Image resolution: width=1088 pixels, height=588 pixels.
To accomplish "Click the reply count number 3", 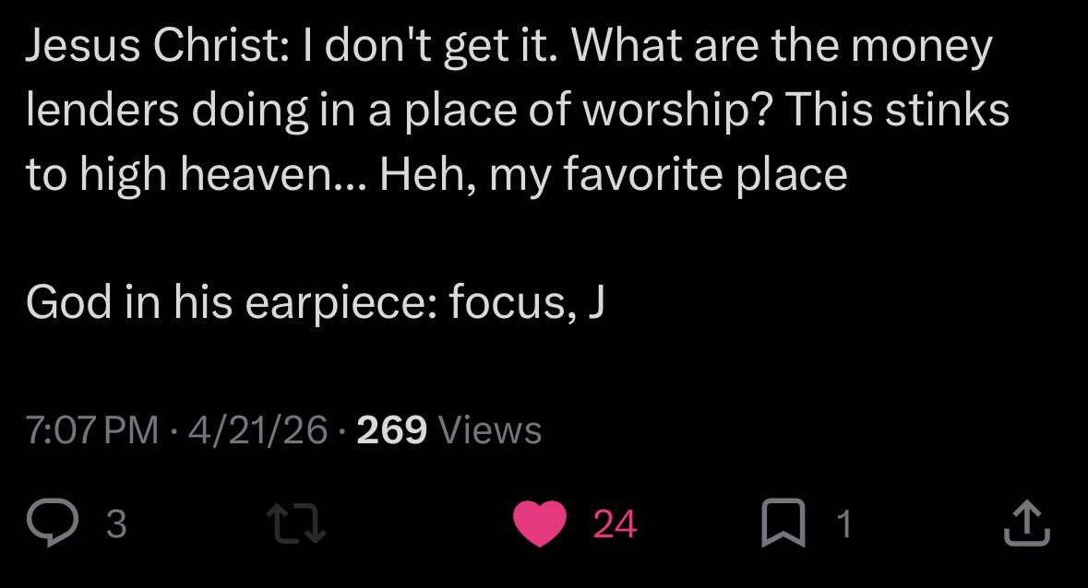I will tap(115, 524).
